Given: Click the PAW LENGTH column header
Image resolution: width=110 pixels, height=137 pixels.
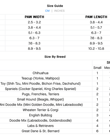Looking at the screenshot, I should pyautogui.click(x=96, y=17).
